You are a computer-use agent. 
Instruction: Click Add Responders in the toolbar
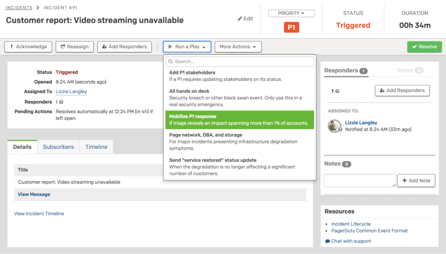click(x=124, y=47)
